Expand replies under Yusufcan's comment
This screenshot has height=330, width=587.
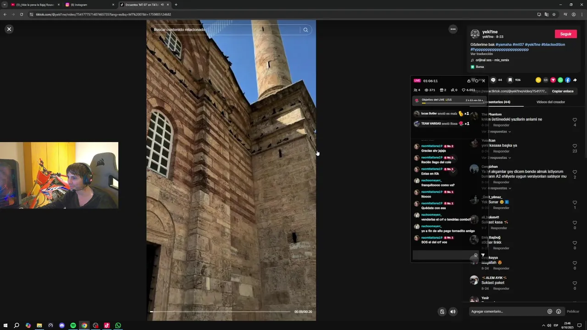pos(496,158)
